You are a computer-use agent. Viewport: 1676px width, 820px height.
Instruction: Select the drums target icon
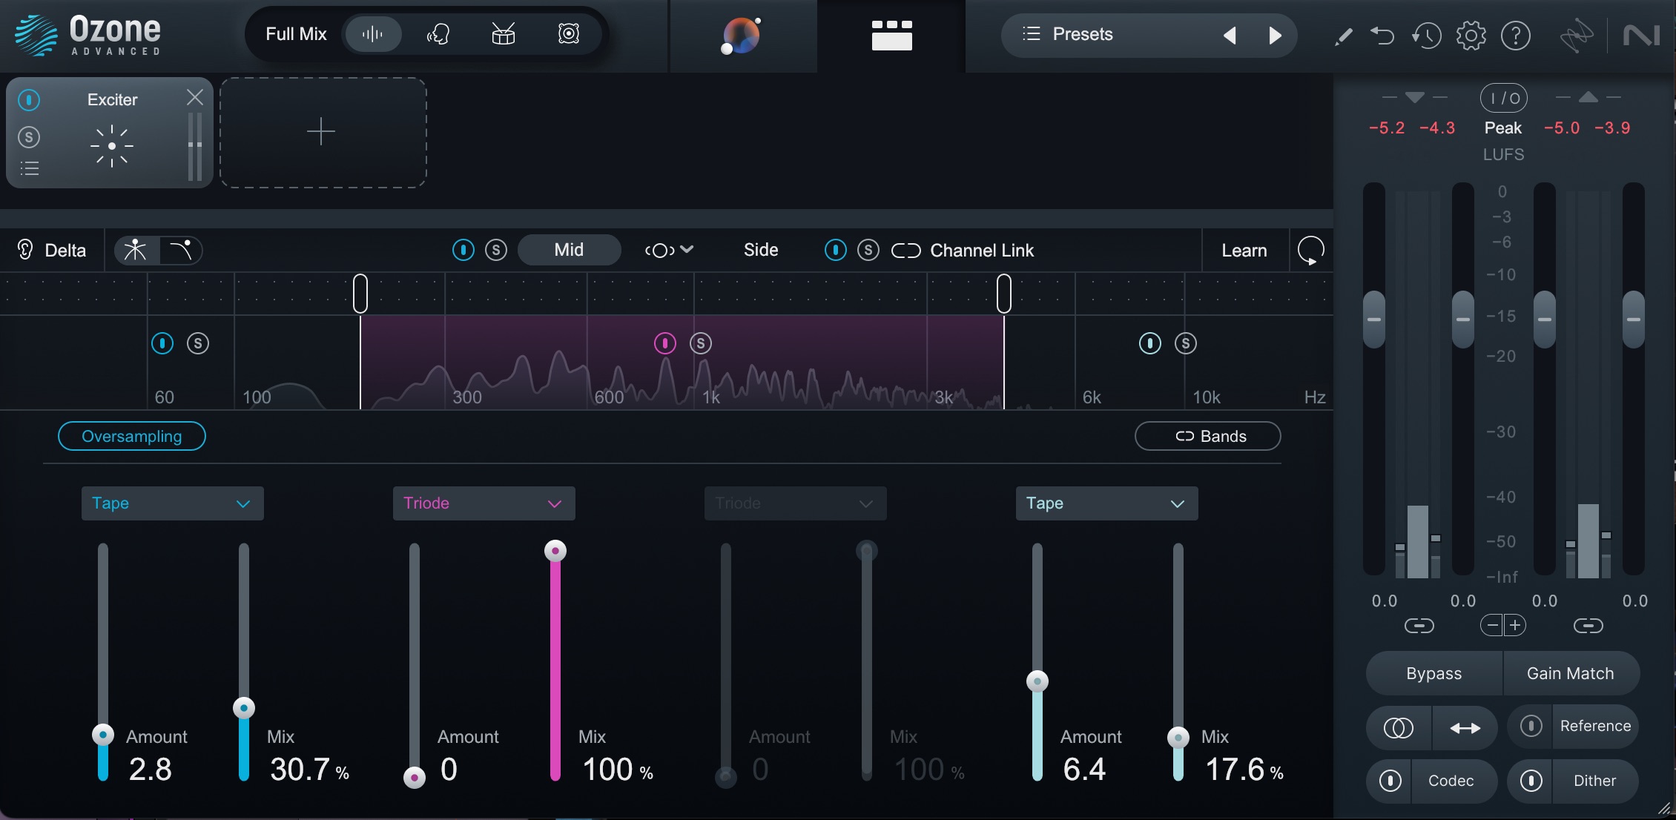click(x=504, y=34)
